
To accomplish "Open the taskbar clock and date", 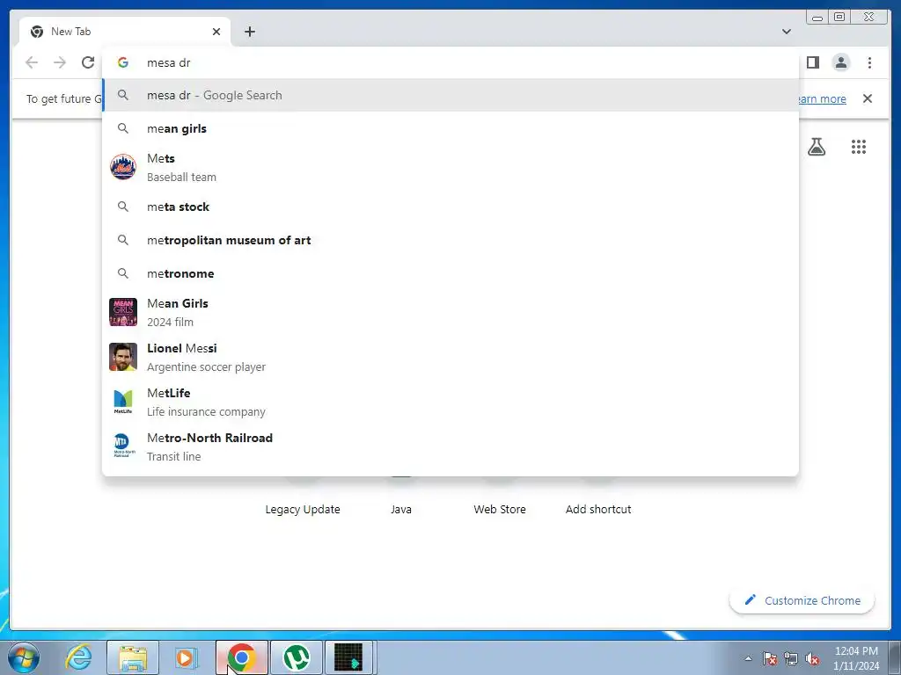I will [856, 658].
